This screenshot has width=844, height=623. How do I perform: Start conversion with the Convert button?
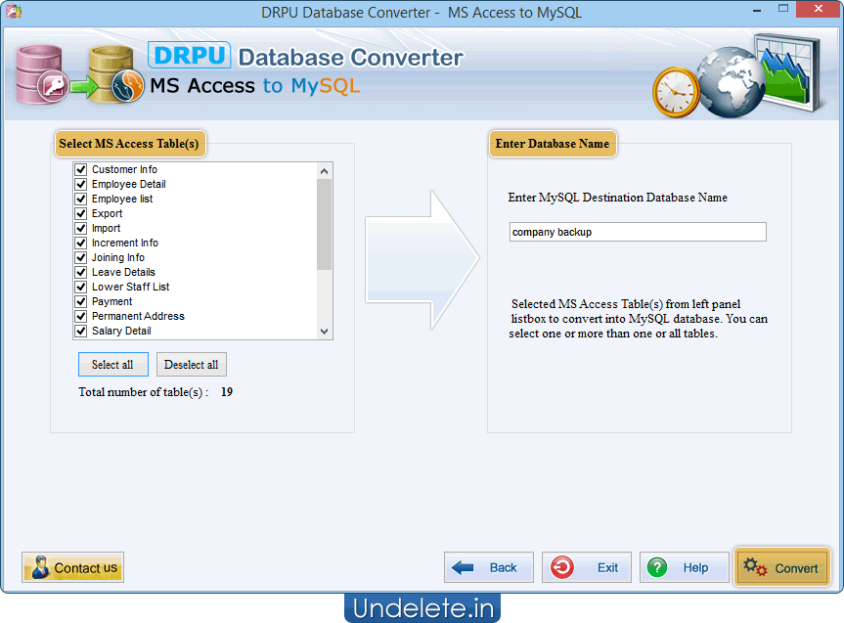pos(782,567)
